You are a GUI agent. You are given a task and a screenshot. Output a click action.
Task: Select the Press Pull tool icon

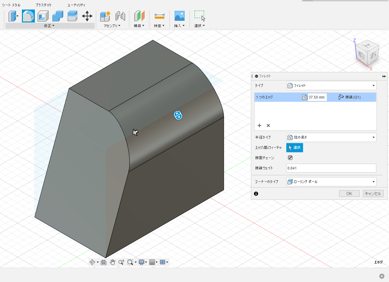point(13,16)
